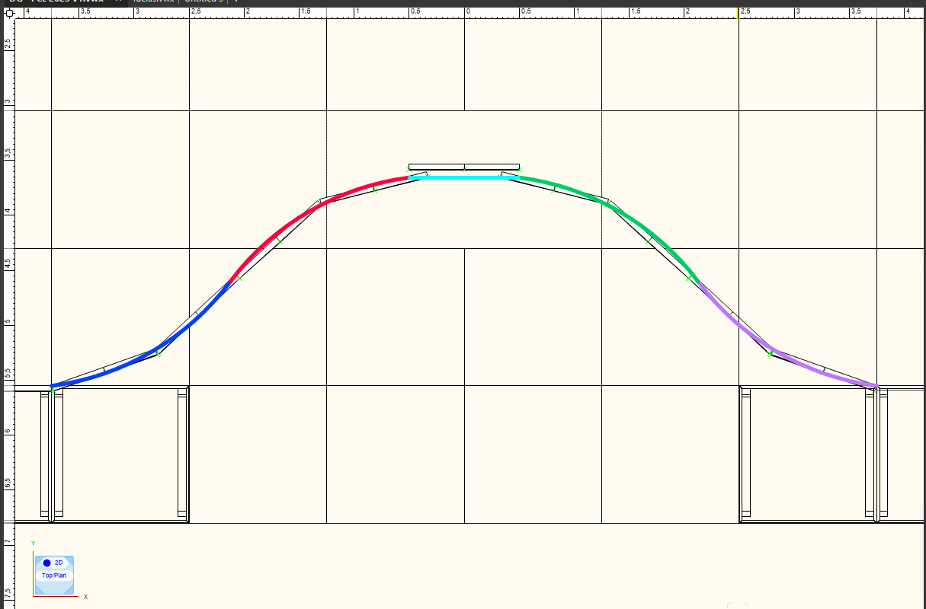
Task: Click the yellow marker on top ruler
Action: [738, 13]
